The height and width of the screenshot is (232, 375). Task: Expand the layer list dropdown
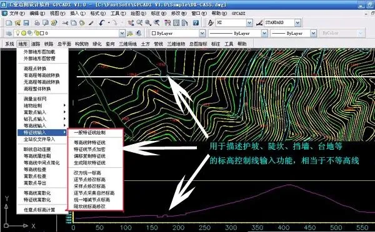pyautogui.click(x=122, y=34)
